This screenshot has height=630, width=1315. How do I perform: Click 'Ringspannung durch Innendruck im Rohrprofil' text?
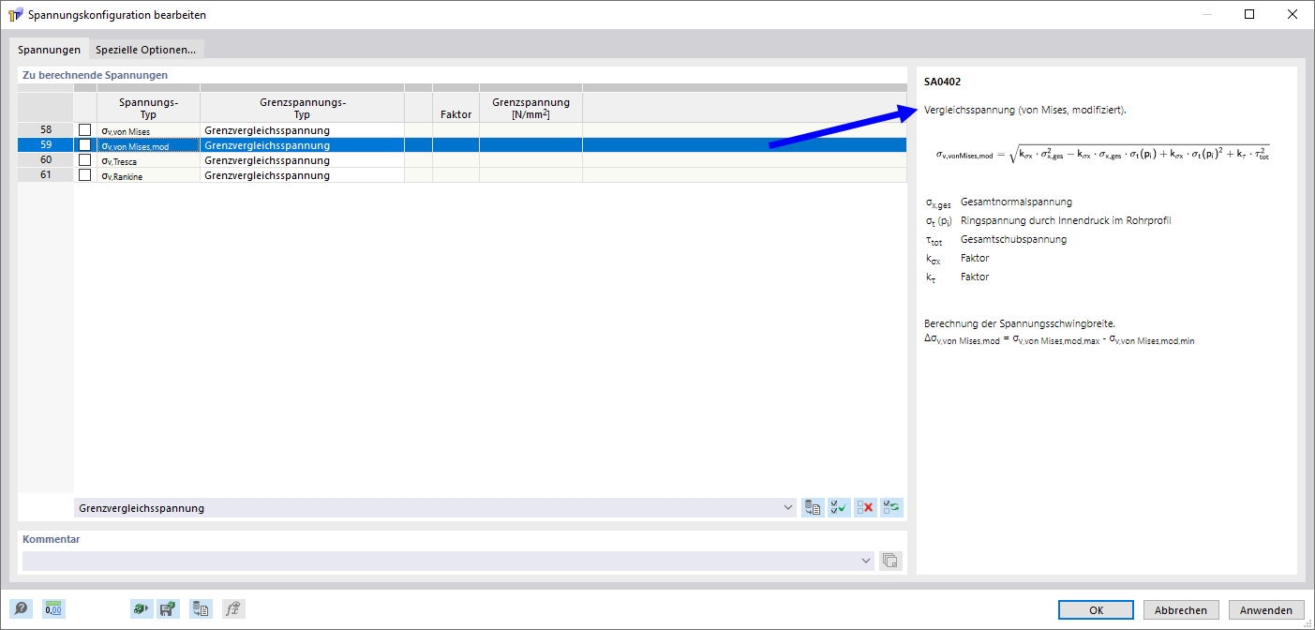click(1066, 220)
